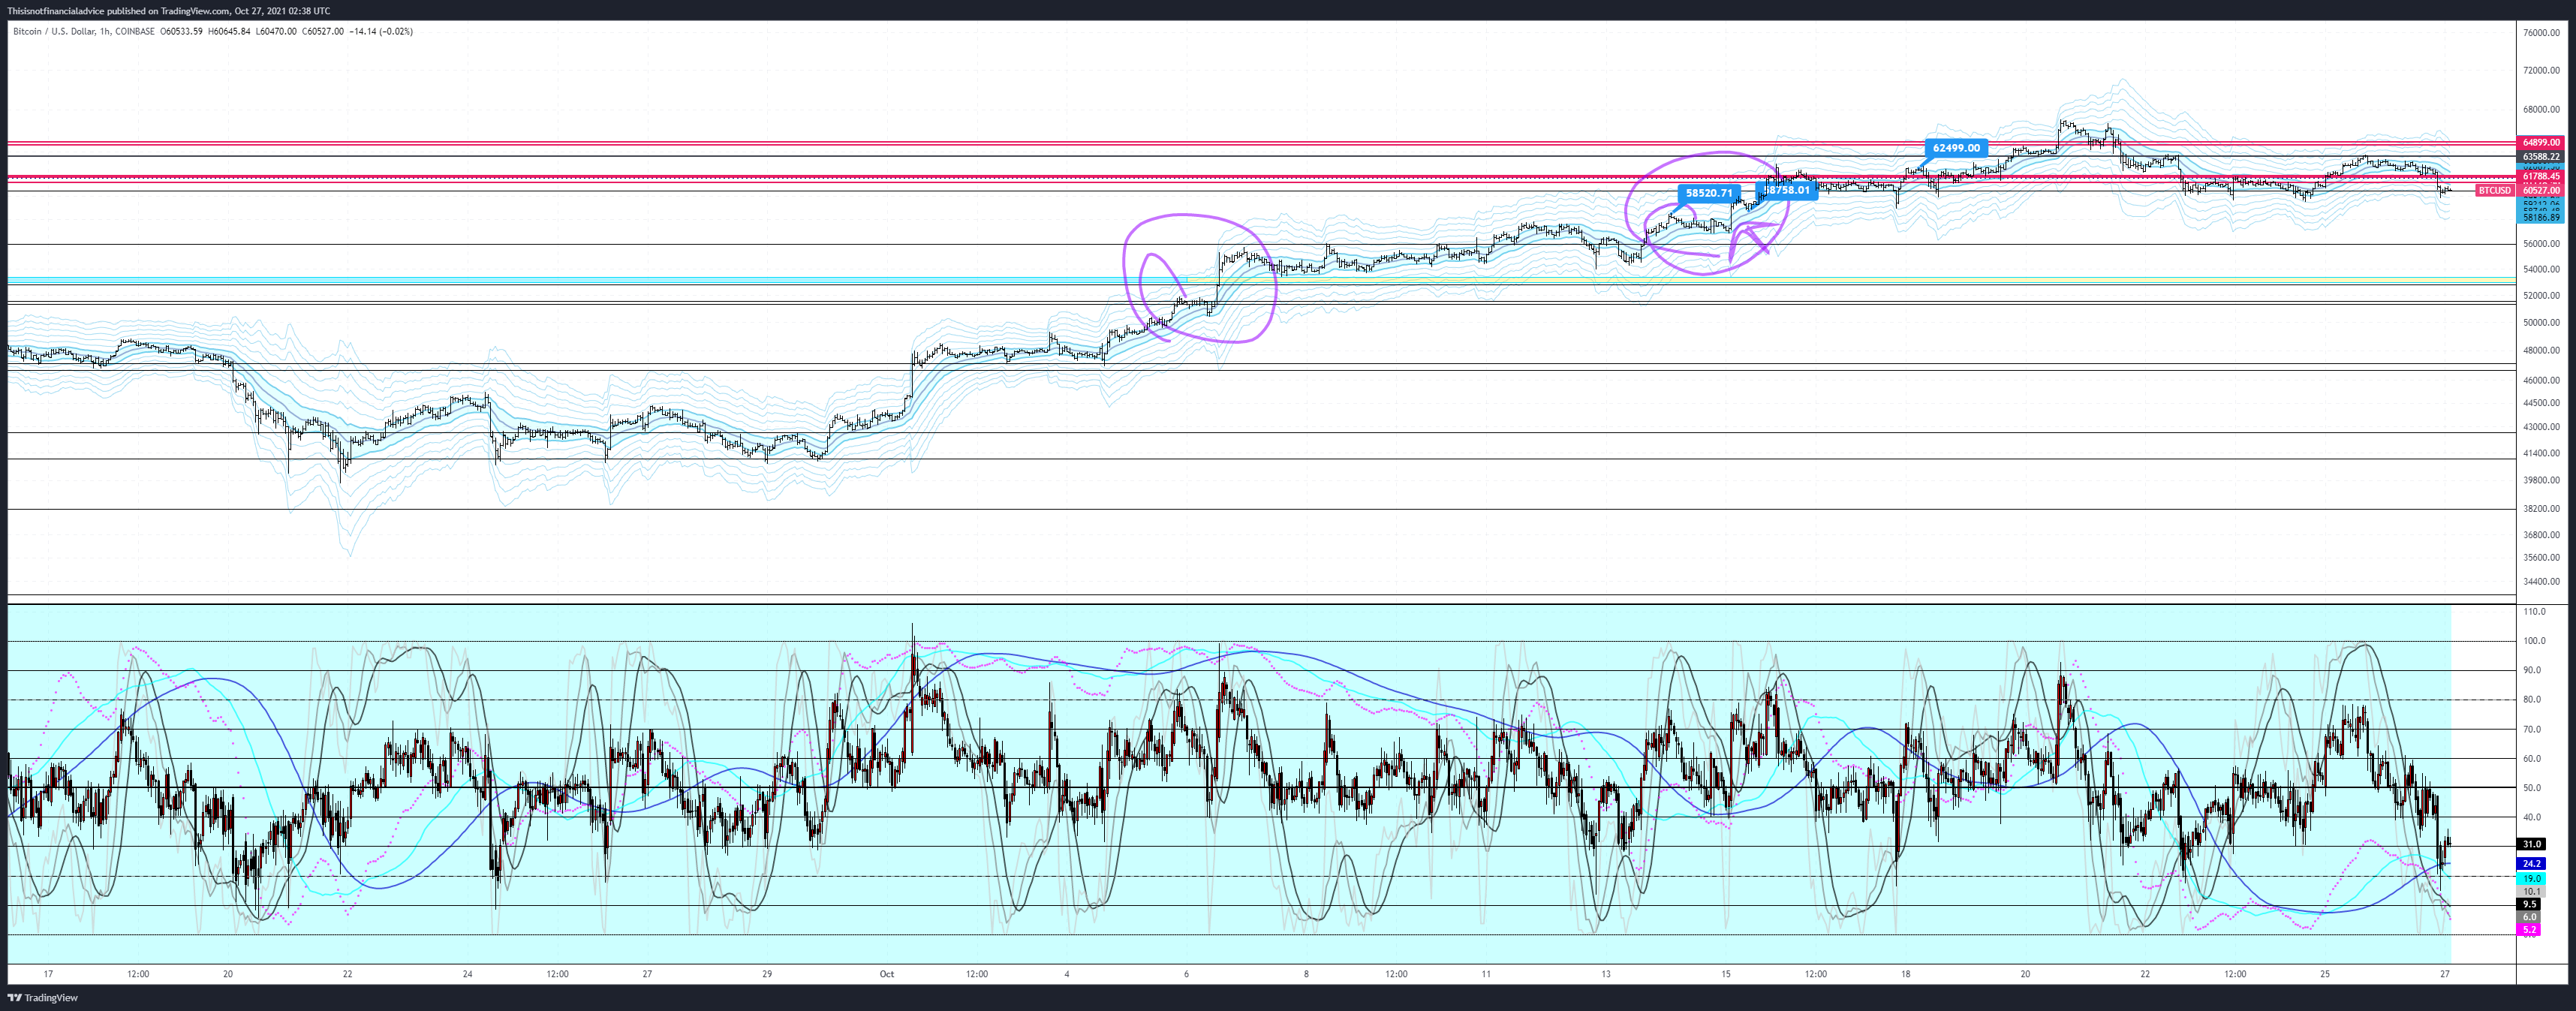Viewport: 2576px width, 1011px height.
Task: Click the 38200.00 price scale label
Action: (x=2541, y=509)
